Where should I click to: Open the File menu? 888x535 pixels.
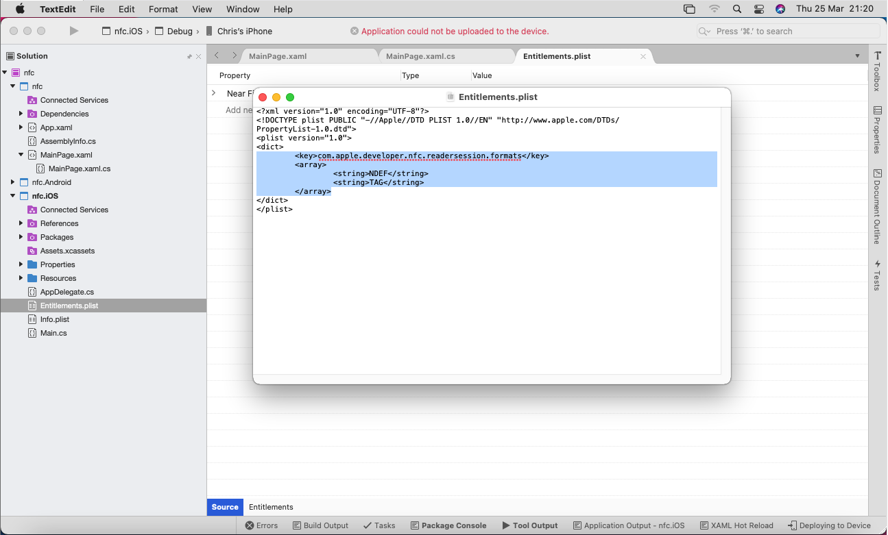(x=97, y=9)
